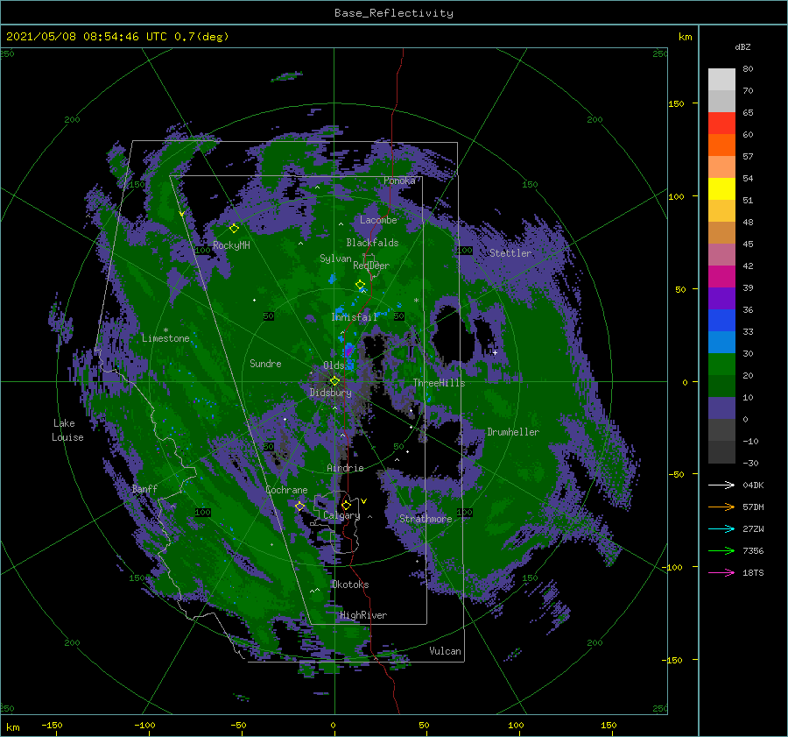Pick the light gray 80-70 dBZ legend swatch
Viewport: 788px width, 737px height.
pyautogui.click(x=721, y=80)
